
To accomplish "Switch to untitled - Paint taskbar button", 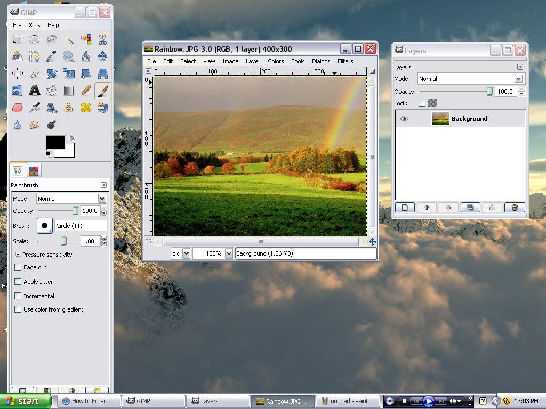I will point(347,401).
